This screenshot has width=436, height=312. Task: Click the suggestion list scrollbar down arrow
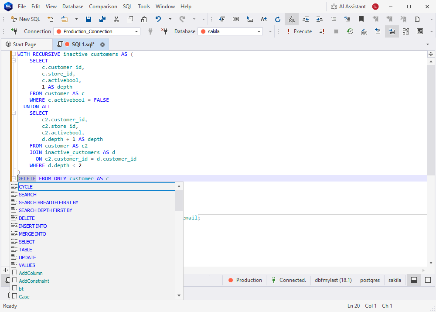pos(179,296)
